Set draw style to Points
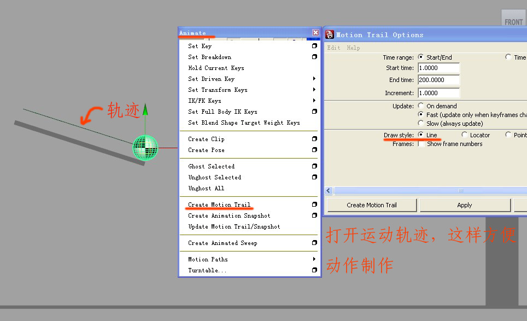This screenshot has height=321, width=527. 508,135
